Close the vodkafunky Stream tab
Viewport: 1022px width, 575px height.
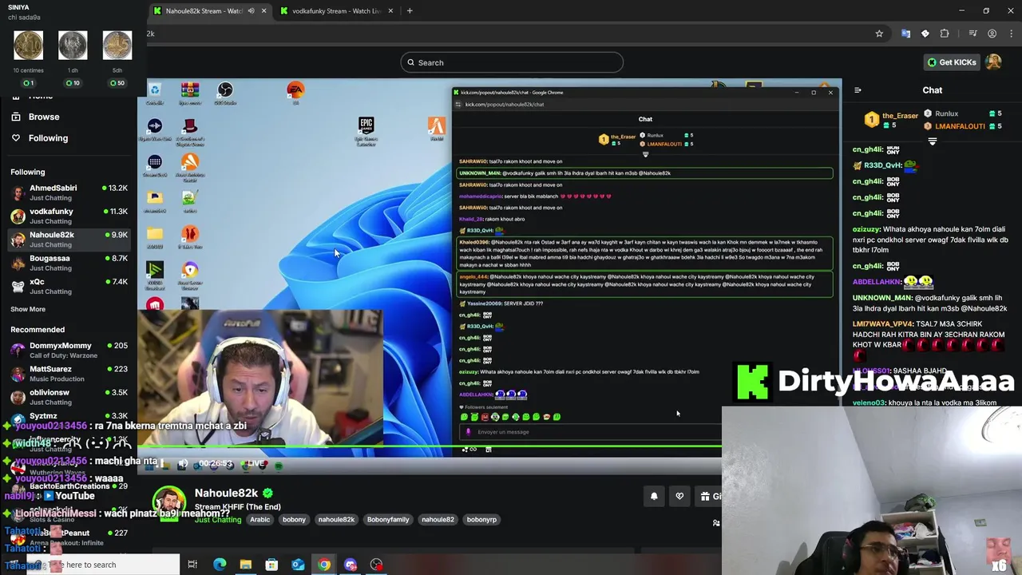(x=390, y=10)
